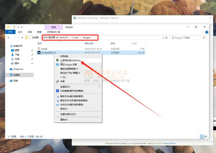Screen dimensions: 216x153
Task: Click the pin icon next to 文档
Action: pos(32,59)
